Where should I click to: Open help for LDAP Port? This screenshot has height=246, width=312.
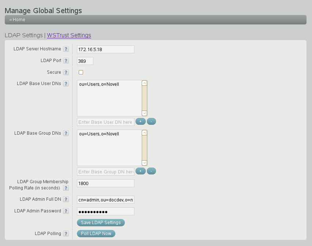point(66,61)
